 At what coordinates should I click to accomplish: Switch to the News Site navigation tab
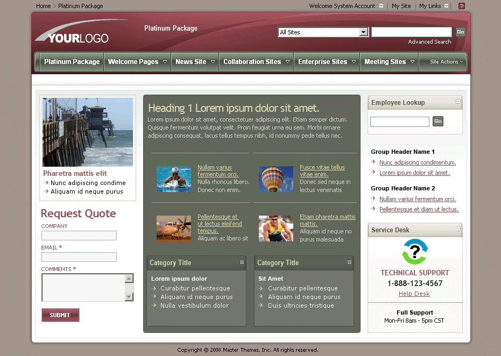tap(192, 61)
